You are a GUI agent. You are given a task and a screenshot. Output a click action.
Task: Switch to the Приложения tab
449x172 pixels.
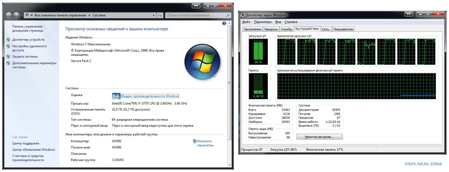point(252,29)
